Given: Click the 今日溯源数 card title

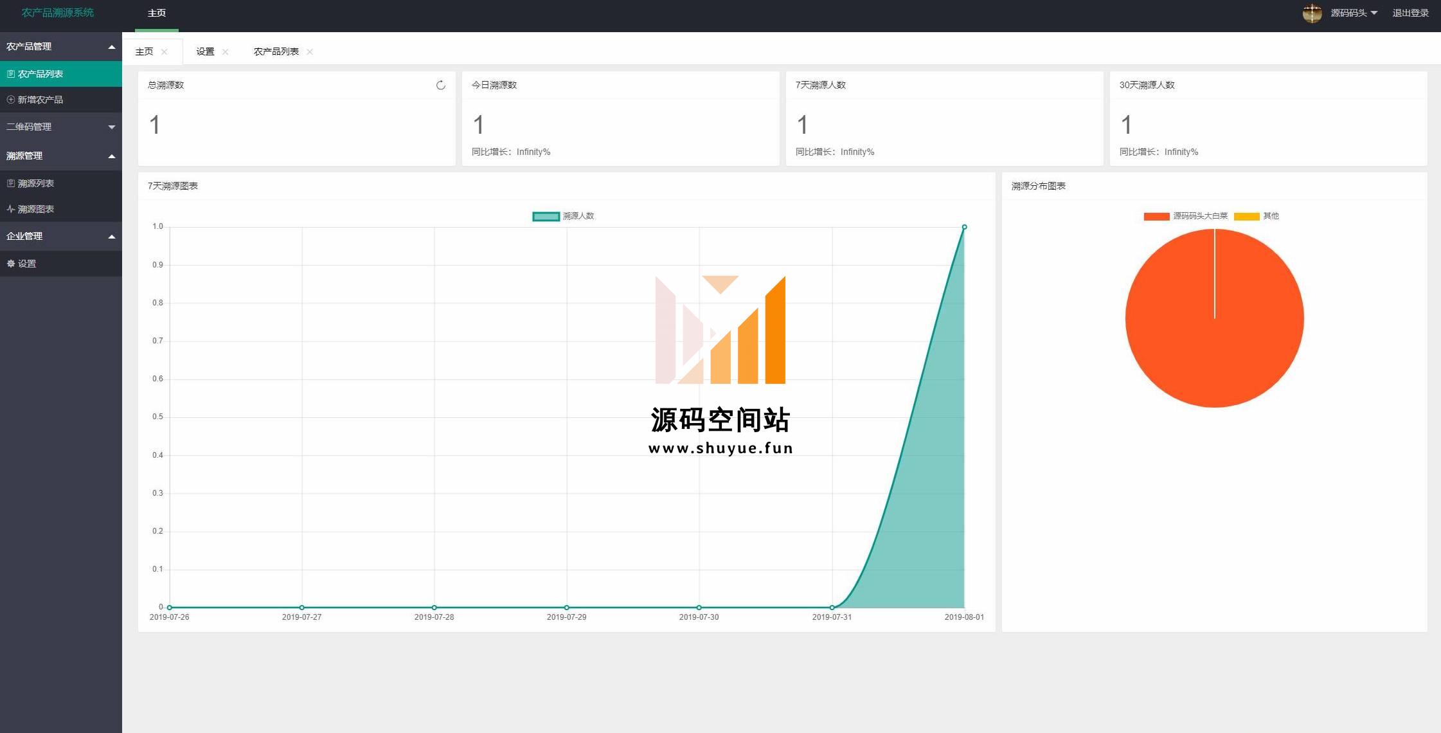Looking at the screenshot, I should [494, 85].
